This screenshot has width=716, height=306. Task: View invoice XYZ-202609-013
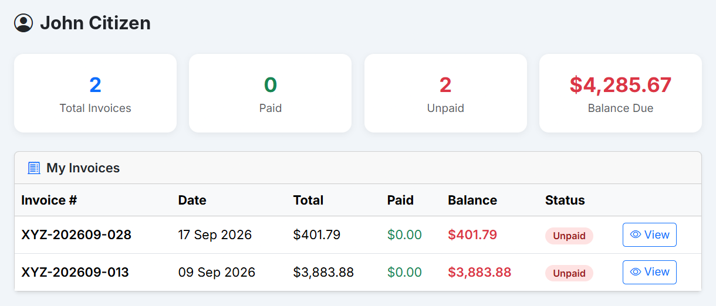(649, 272)
